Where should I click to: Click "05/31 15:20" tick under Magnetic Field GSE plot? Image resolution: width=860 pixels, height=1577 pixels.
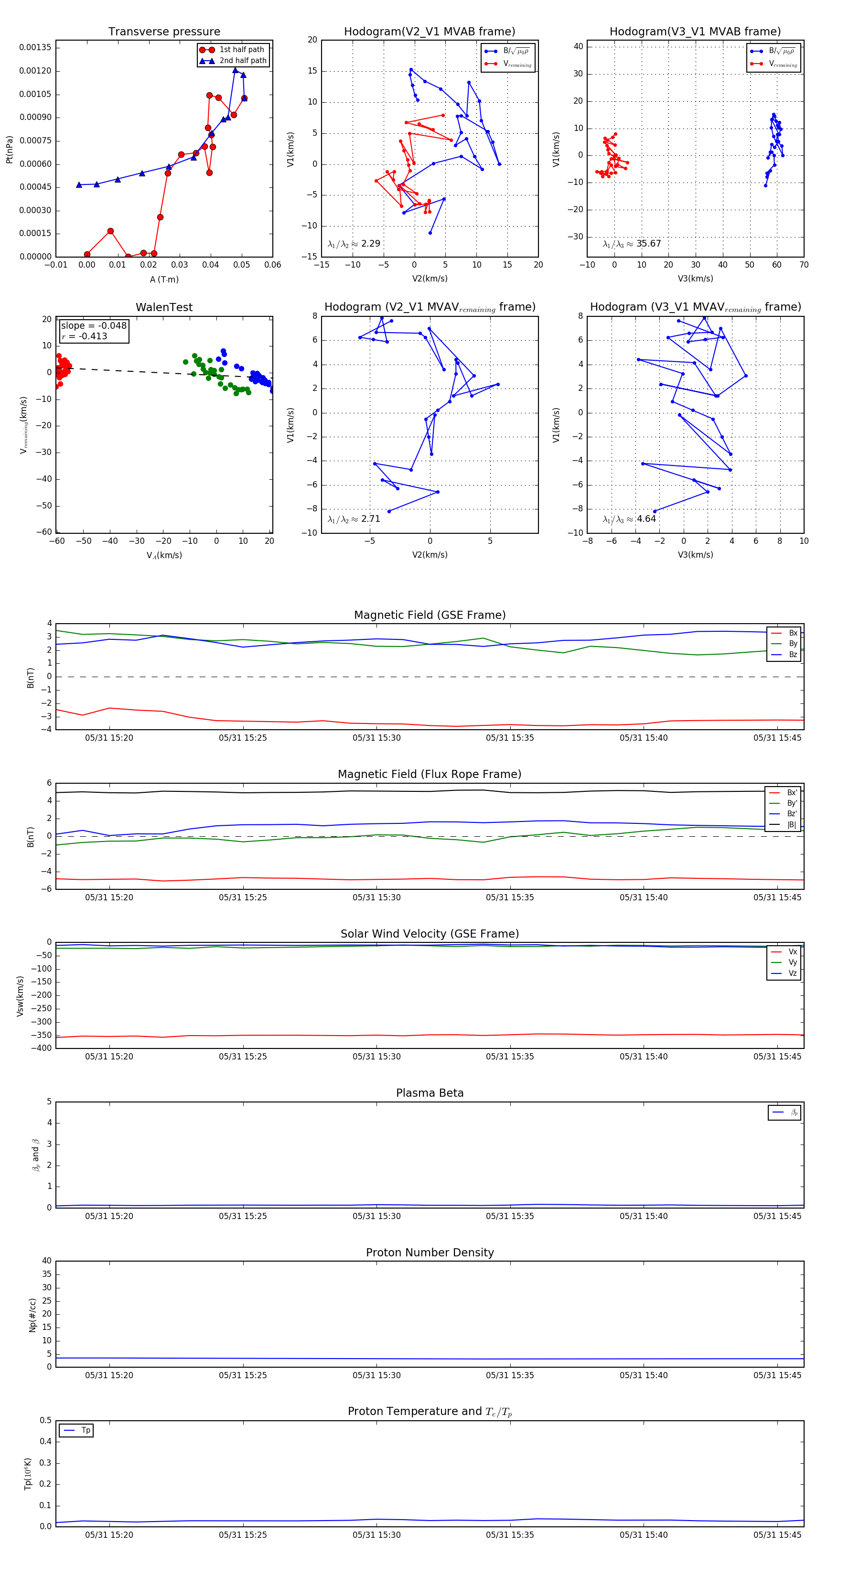click(109, 738)
